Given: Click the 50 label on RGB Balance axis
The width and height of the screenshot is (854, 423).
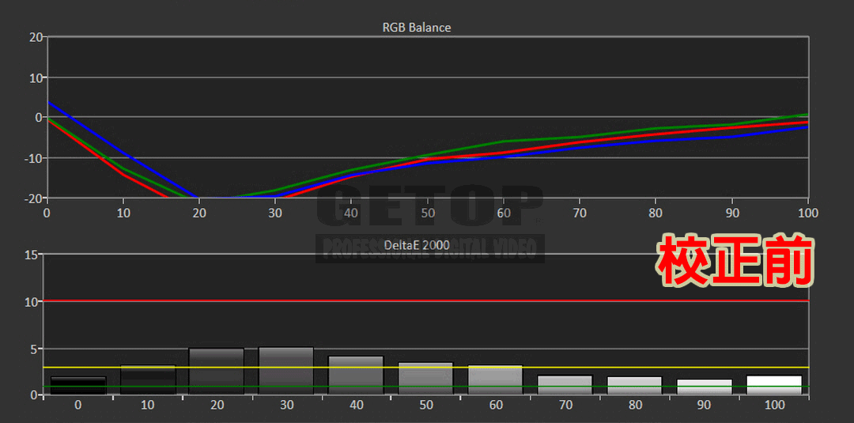Looking at the screenshot, I should click(428, 213).
